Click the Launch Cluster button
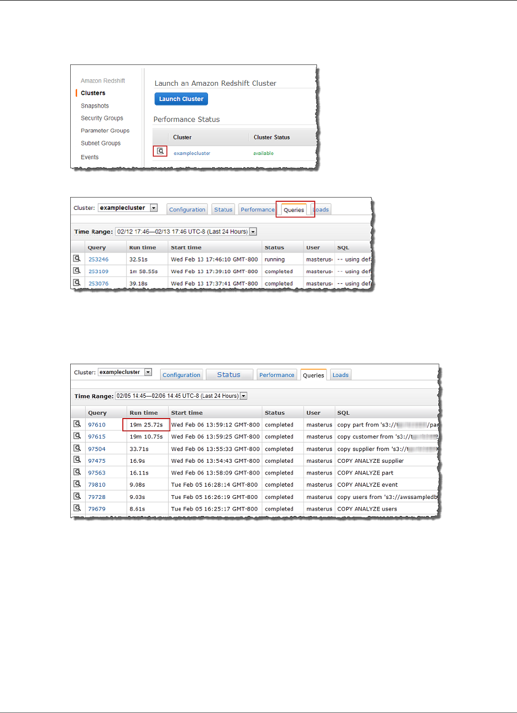This screenshot has width=517, height=713. (181, 99)
